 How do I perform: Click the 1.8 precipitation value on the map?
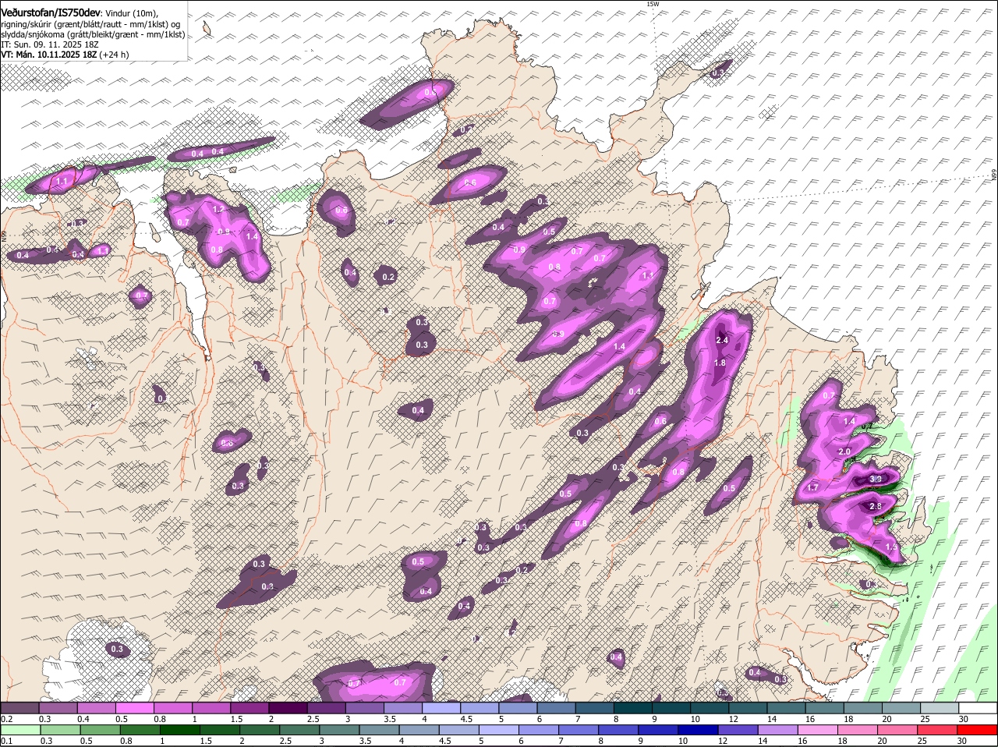click(x=720, y=363)
